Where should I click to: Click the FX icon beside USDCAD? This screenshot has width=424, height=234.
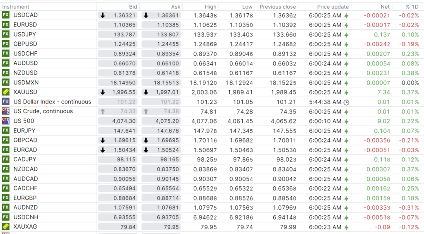coord(6,15)
